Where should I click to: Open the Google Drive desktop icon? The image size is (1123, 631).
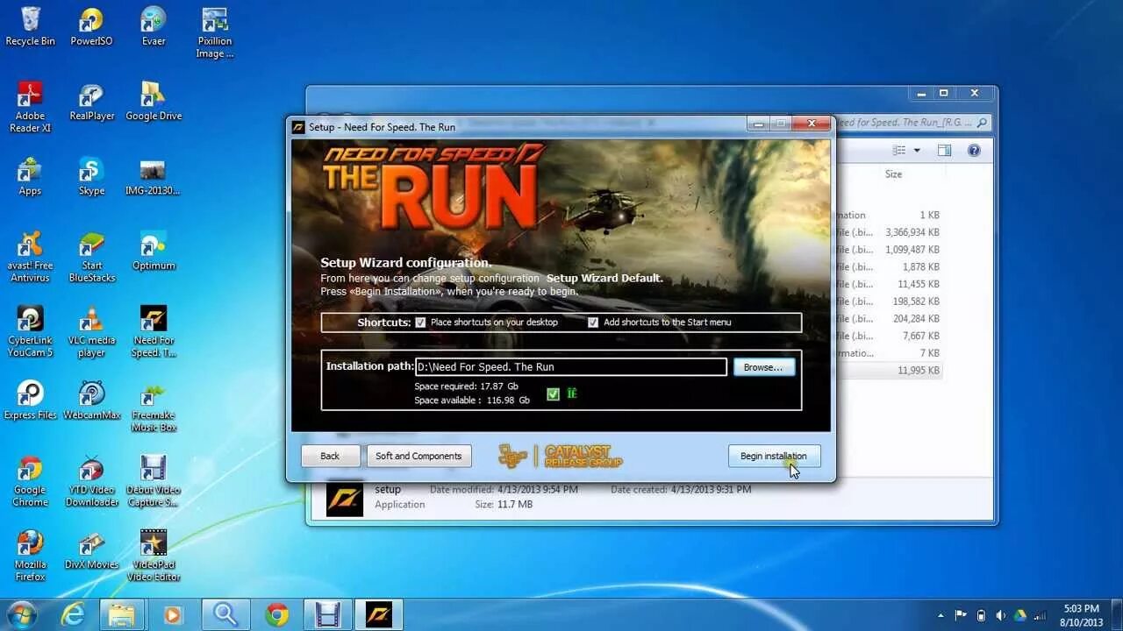pos(154,101)
